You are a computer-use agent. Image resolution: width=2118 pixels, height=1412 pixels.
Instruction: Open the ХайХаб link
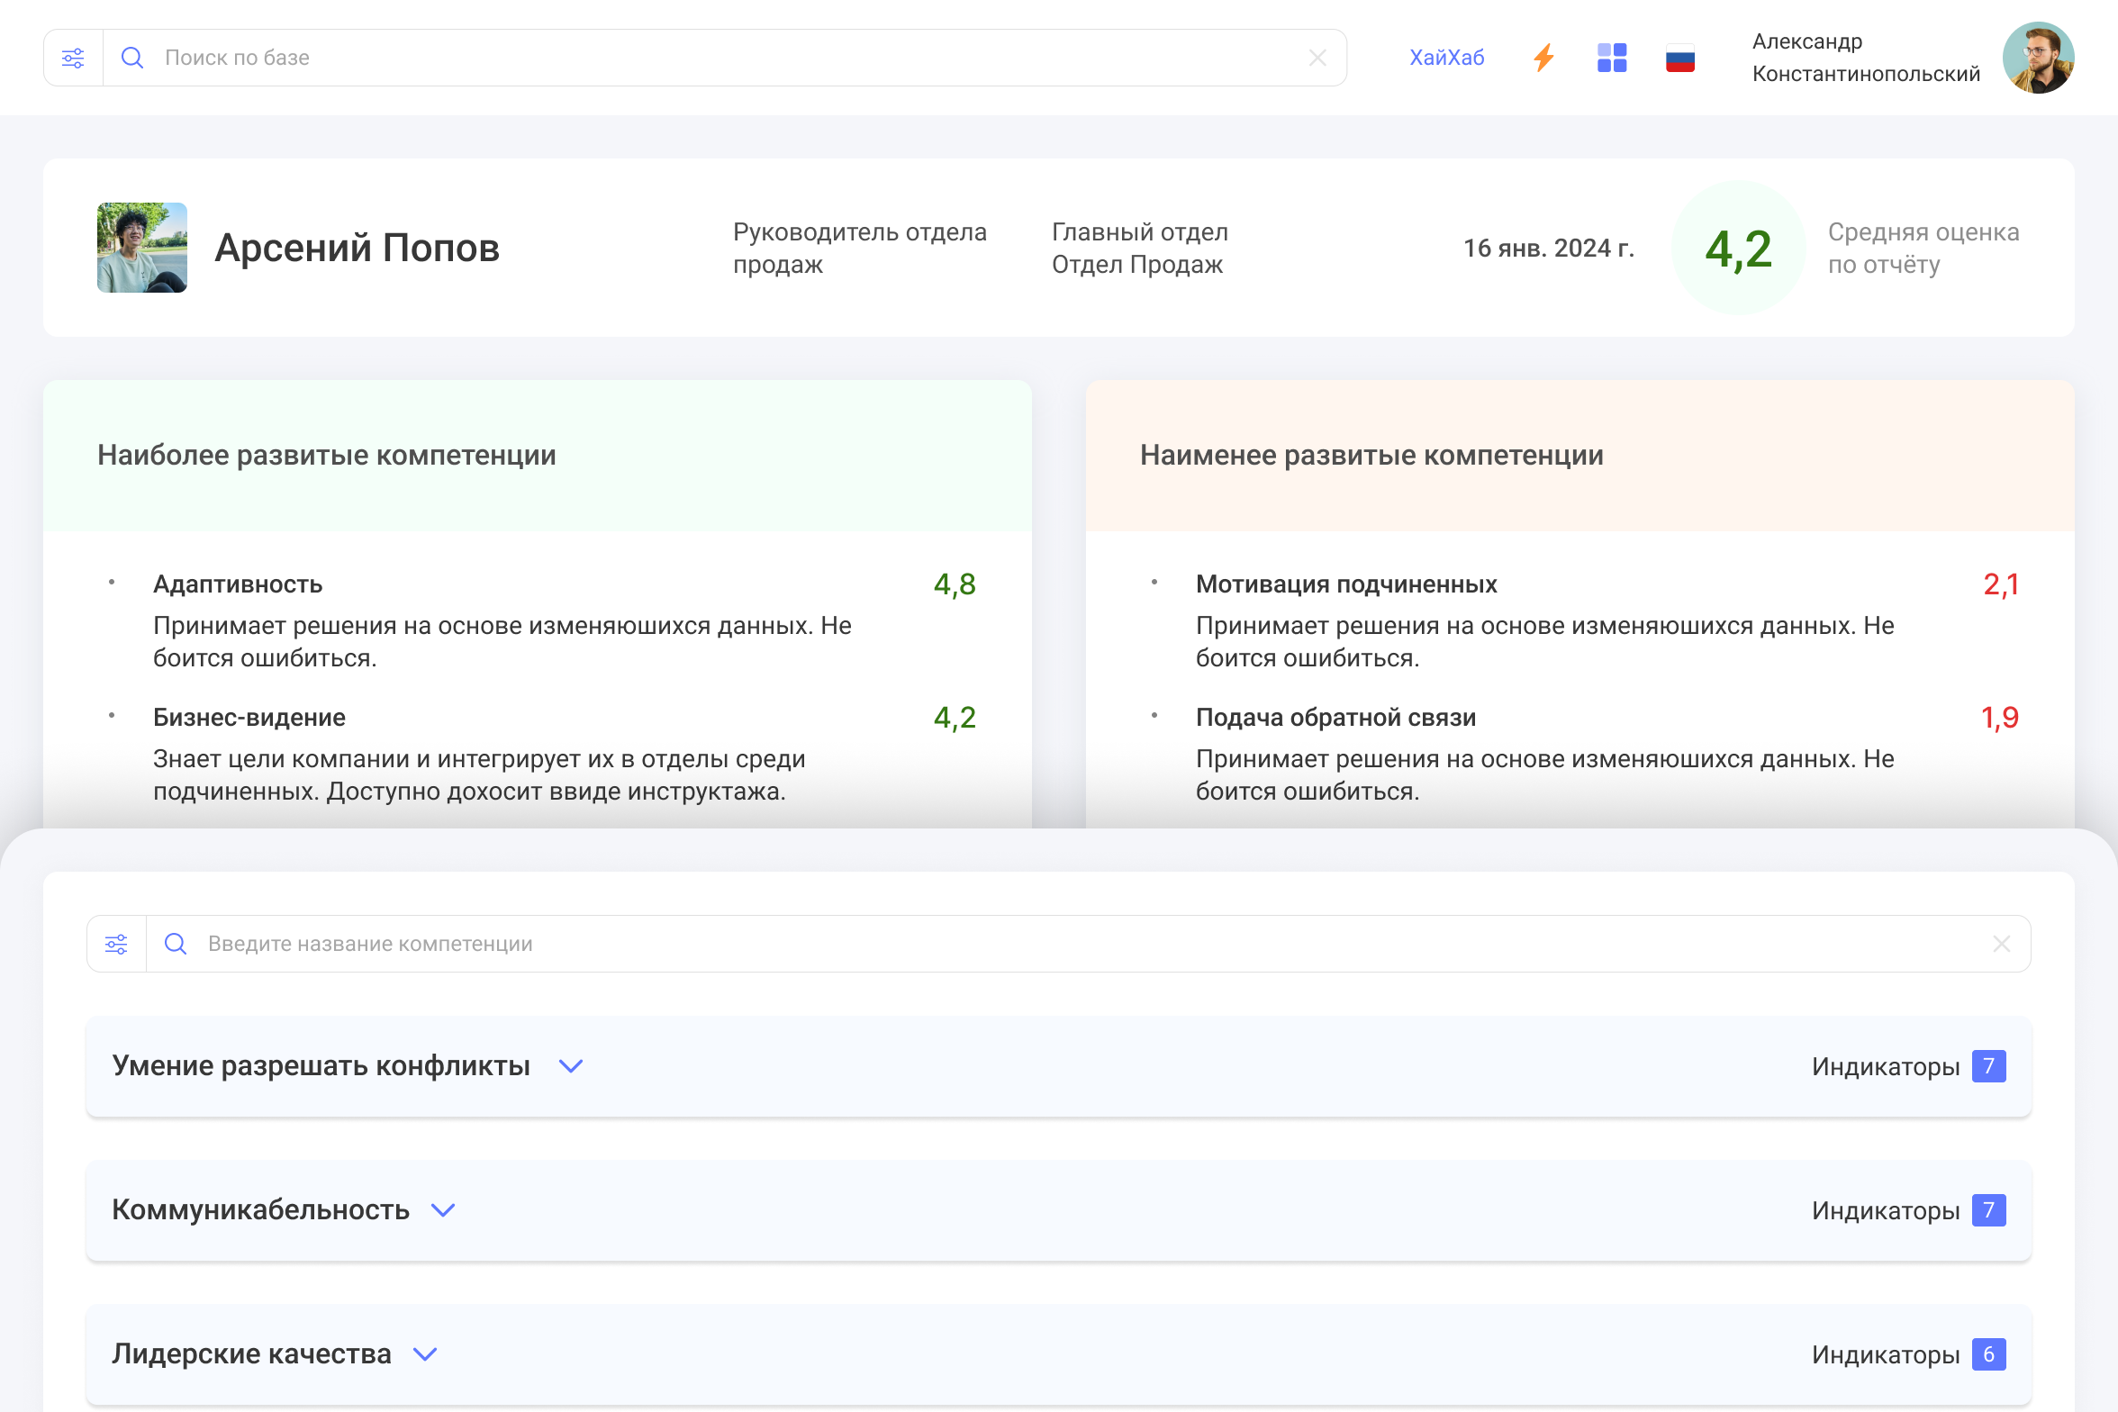(1446, 58)
